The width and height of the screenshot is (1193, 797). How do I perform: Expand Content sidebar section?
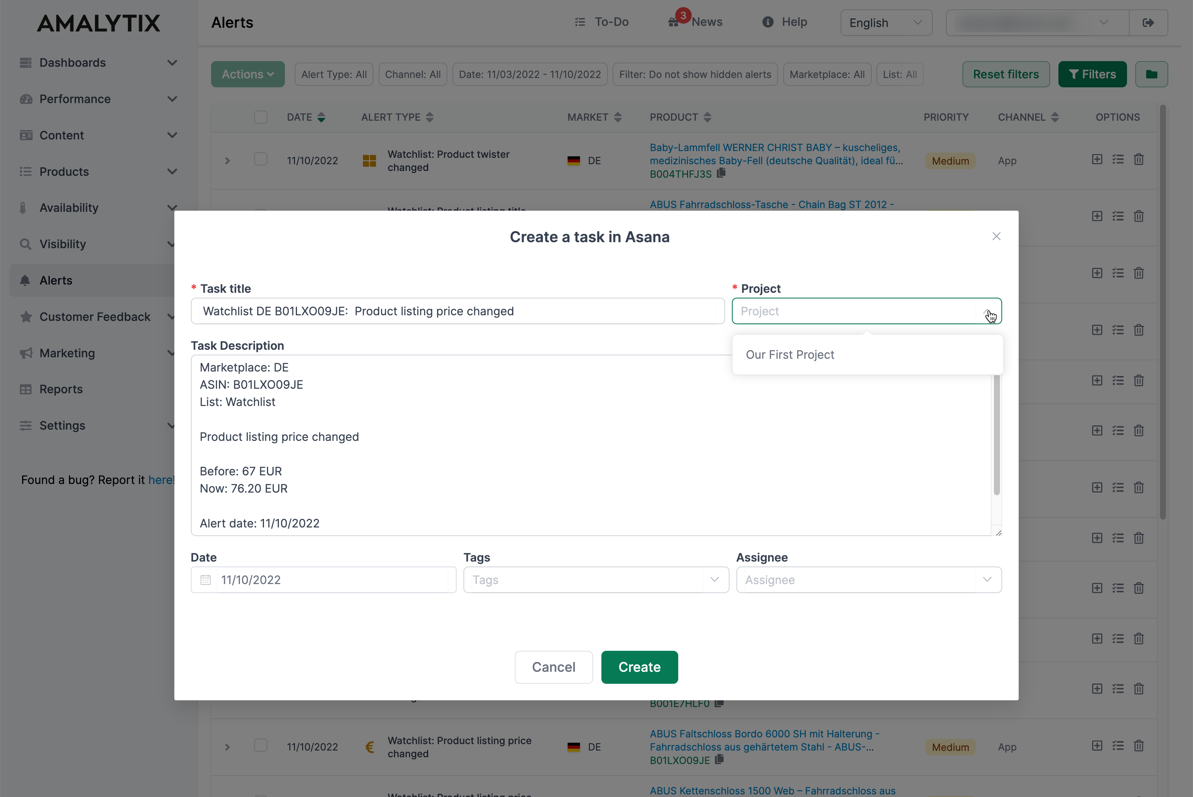tap(98, 135)
